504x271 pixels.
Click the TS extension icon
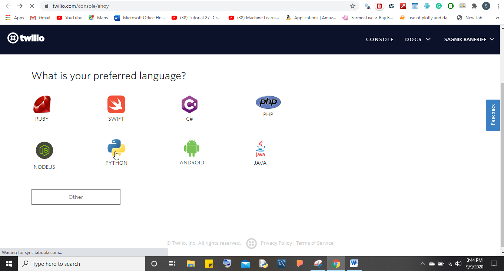(391, 6)
